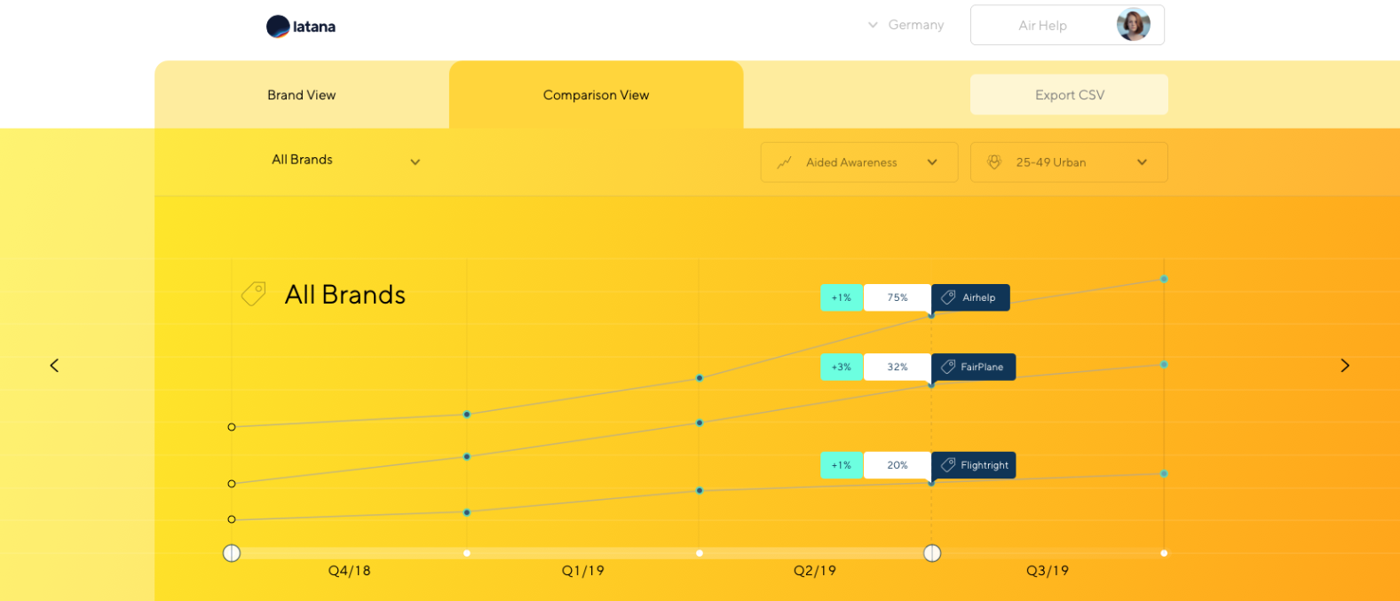Viewport: 1400px width, 601px height.
Task: Click the Airhelp line endpoint at chart right edge
Action: point(1164,279)
